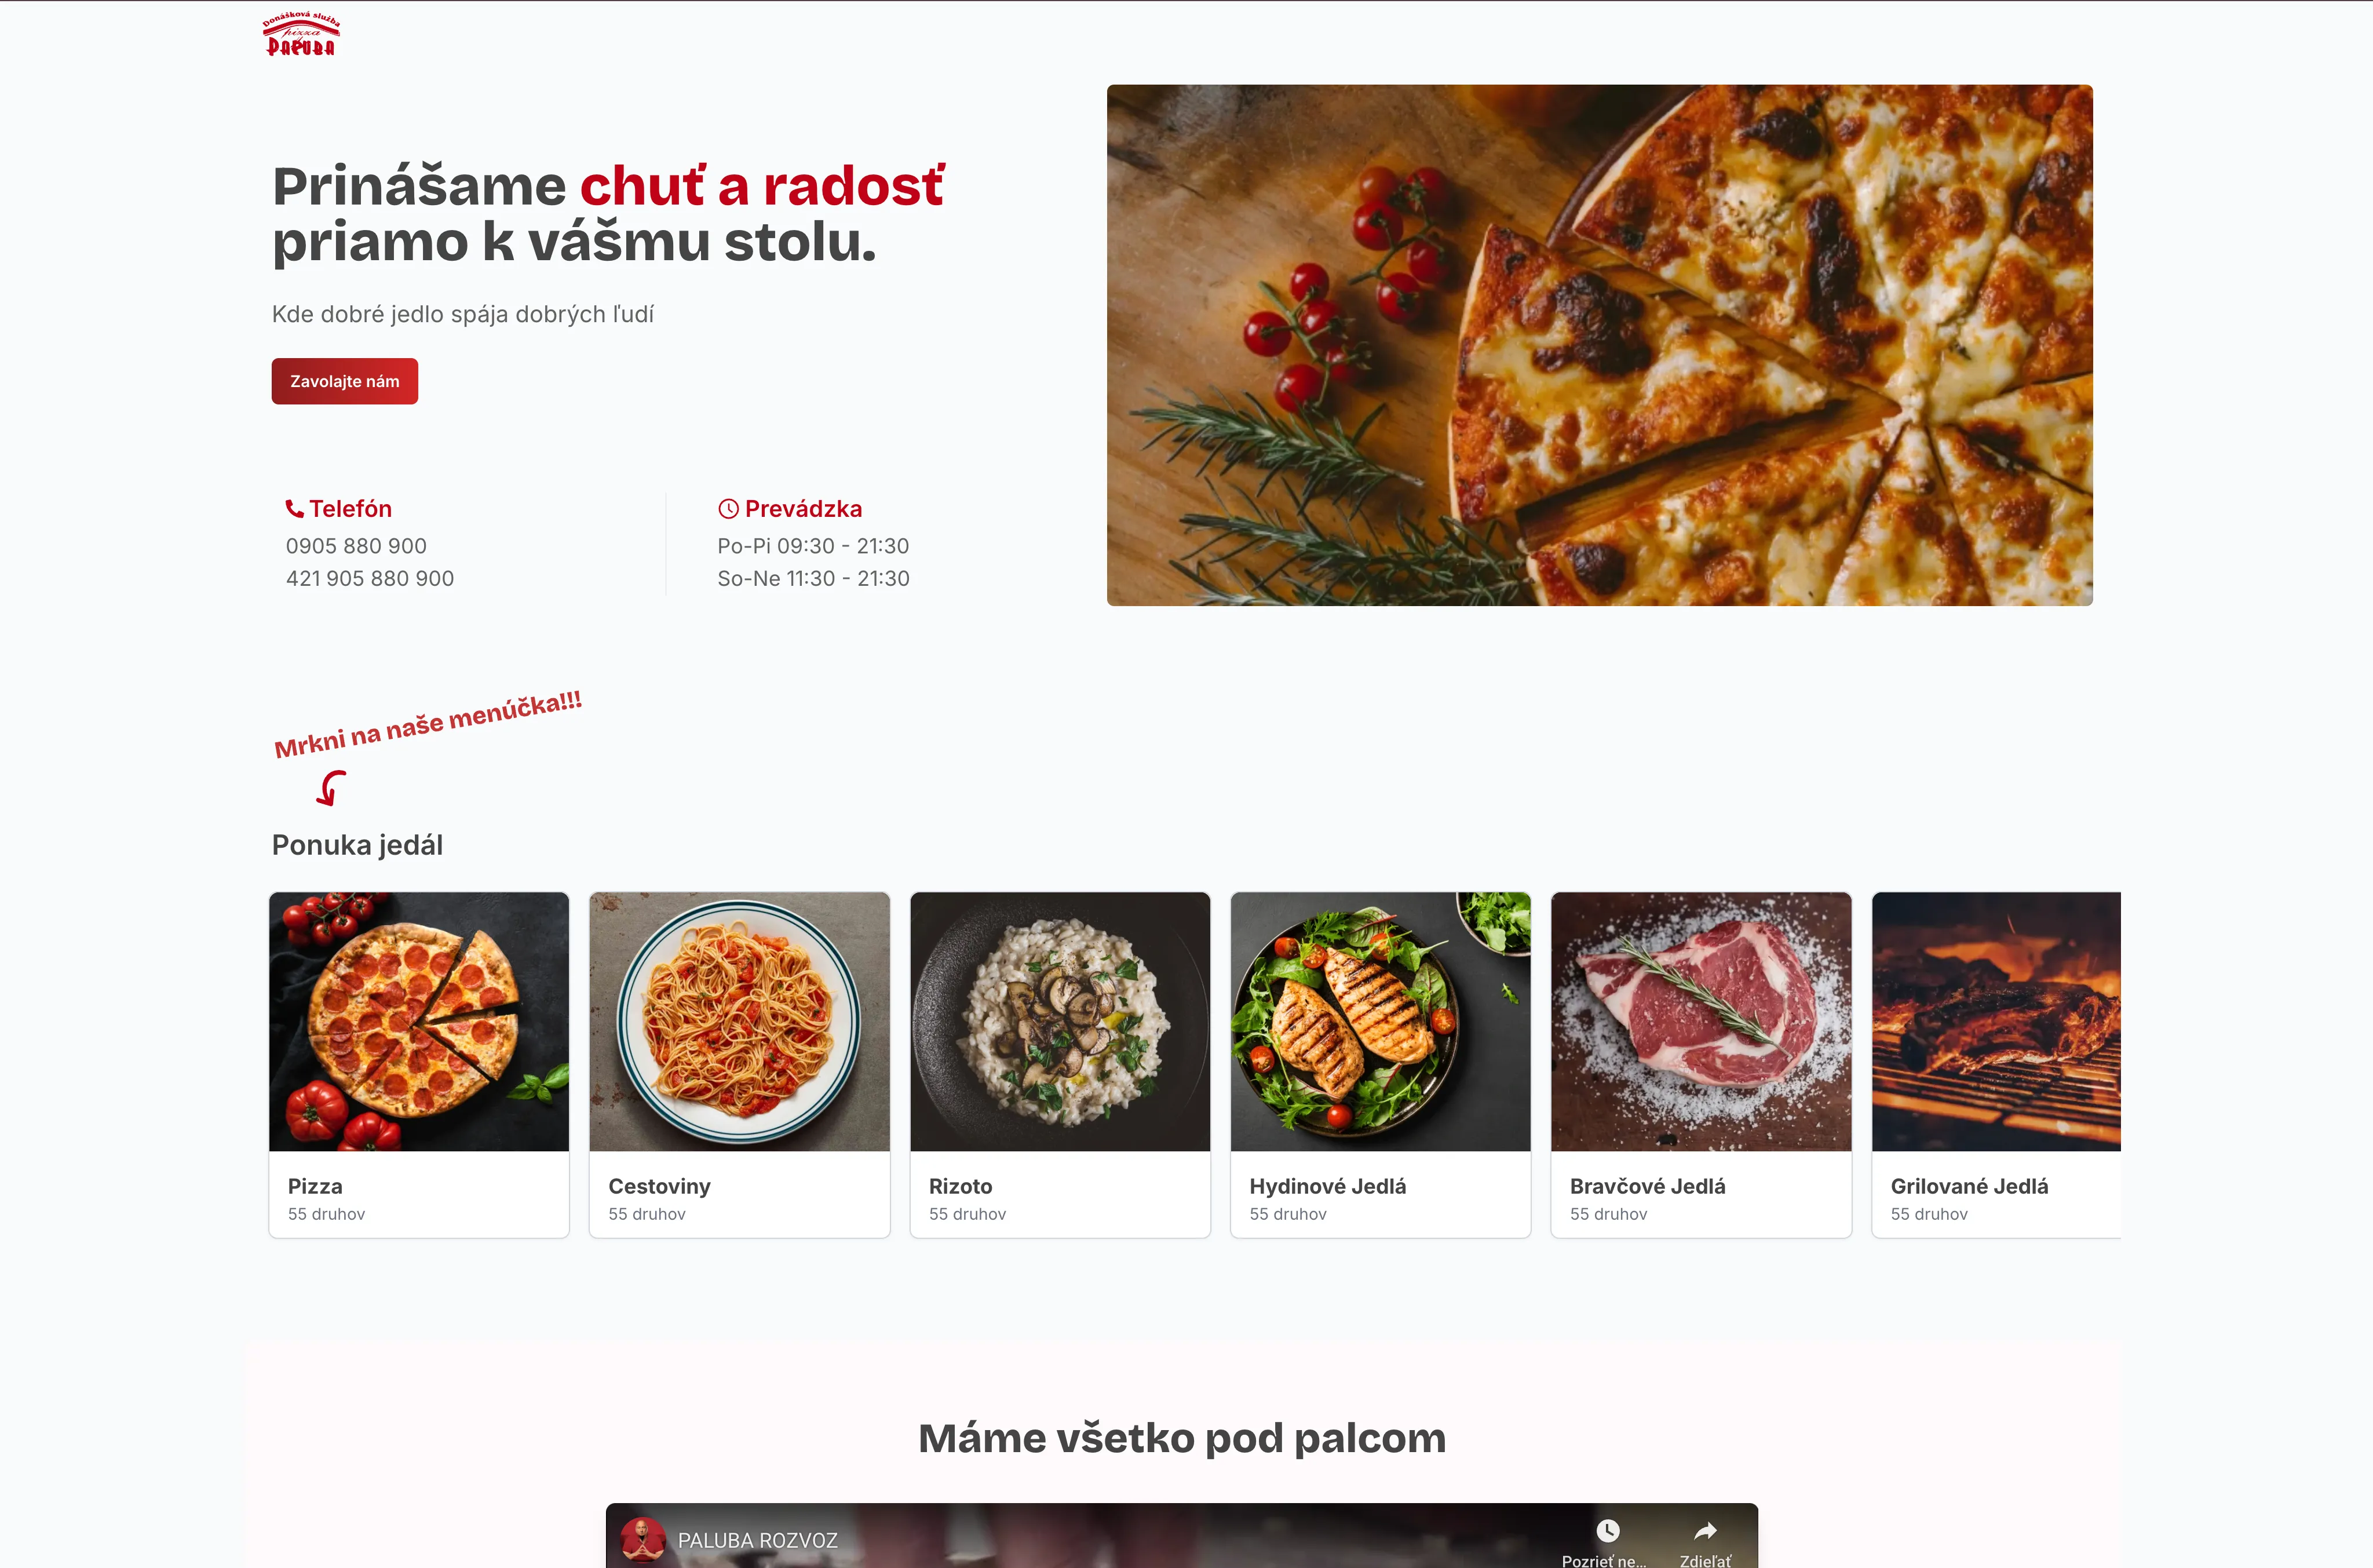
Task: Click phone number 0905 880 900
Action: pos(356,546)
